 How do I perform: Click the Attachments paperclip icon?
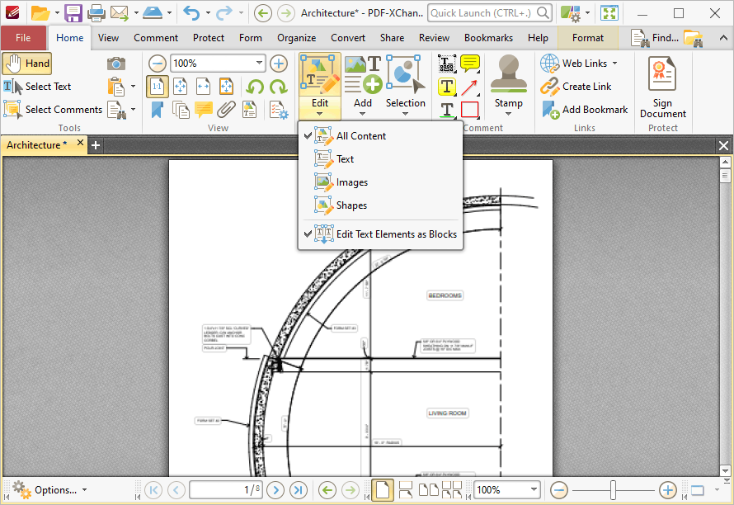tap(226, 110)
